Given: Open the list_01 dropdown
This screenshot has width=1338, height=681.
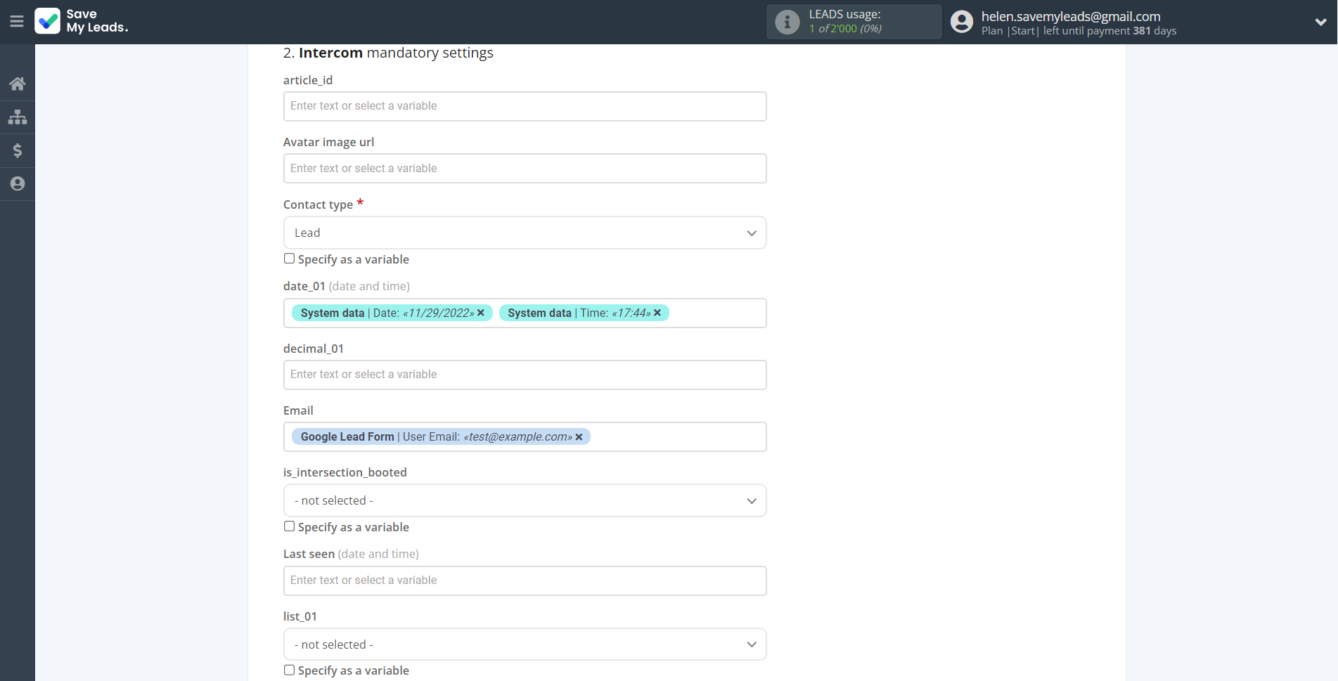Looking at the screenshot, I should tap(525, 644).
